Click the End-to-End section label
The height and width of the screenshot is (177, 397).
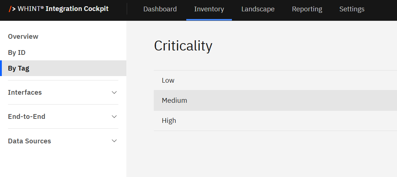(x=27, y=117)
